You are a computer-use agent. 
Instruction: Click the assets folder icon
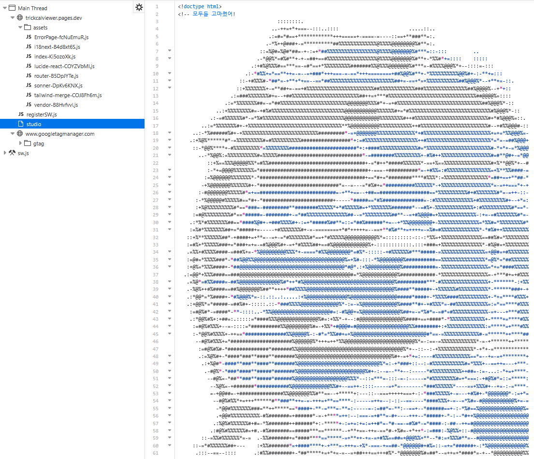tap(28, 27)
